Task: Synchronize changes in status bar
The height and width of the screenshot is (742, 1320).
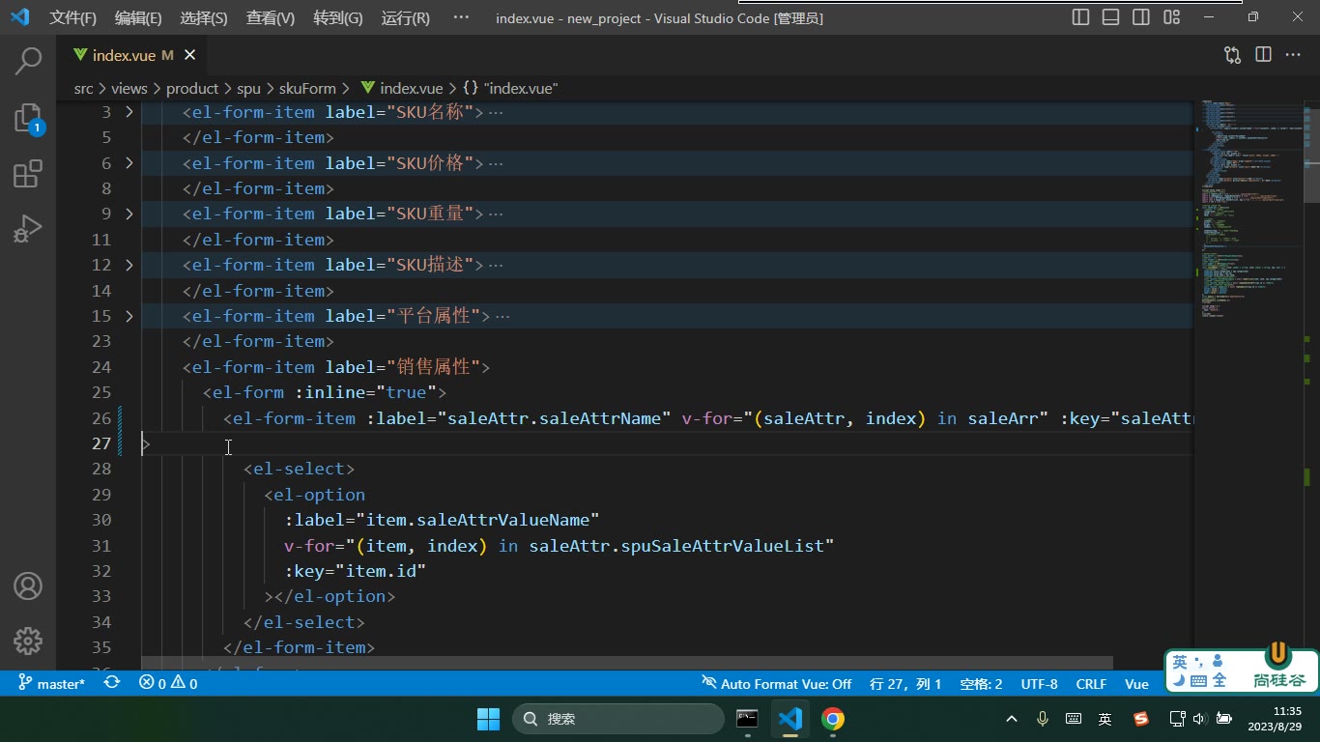Action: pos(112,683)
